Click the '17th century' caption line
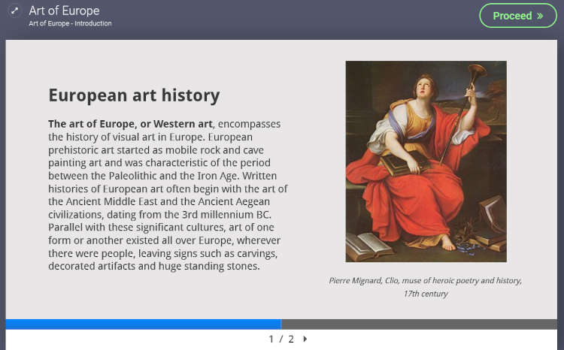Screen dimensions: 564x350 [x=425, y=294]
